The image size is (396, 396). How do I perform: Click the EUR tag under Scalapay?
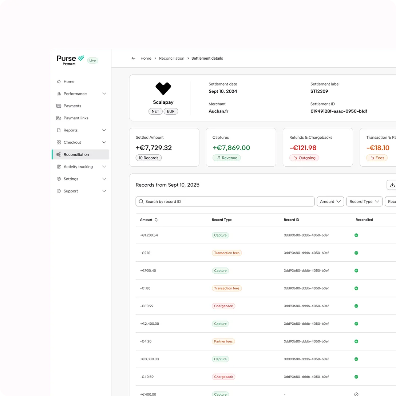[x=171, y=111]
